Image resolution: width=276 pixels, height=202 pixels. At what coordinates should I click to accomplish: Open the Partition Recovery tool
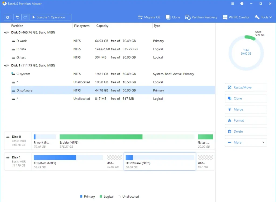pyautogui.click(x=201, y=17)
